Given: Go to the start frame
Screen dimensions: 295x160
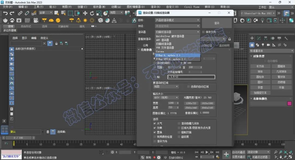Looking at the screenshot, I should [196, 152].
